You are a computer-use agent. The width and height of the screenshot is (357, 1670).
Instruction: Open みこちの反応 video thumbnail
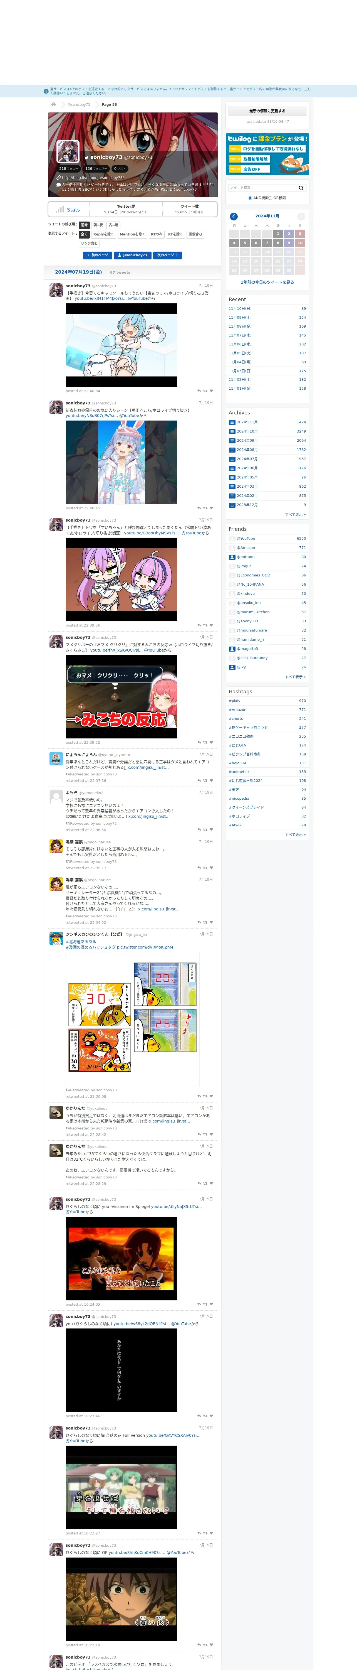click(121, 697)
